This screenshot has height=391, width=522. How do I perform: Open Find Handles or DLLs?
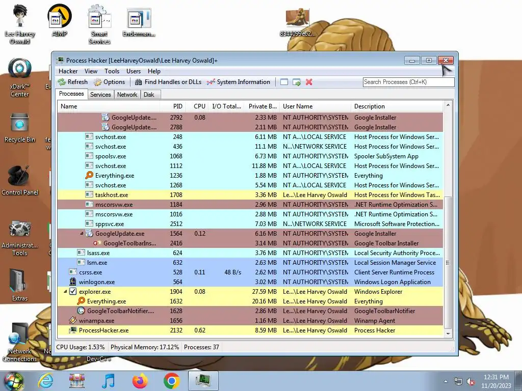[x=168, y=82]
